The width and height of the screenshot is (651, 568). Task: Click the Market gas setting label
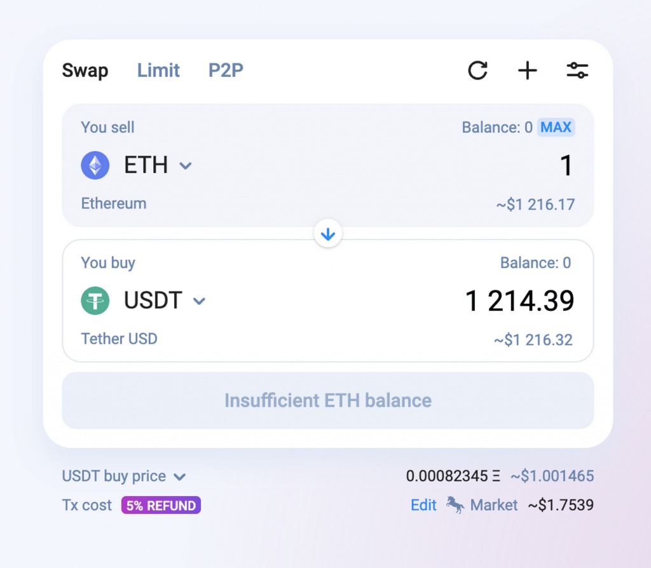pyautogui.click(x=493, y=505)
